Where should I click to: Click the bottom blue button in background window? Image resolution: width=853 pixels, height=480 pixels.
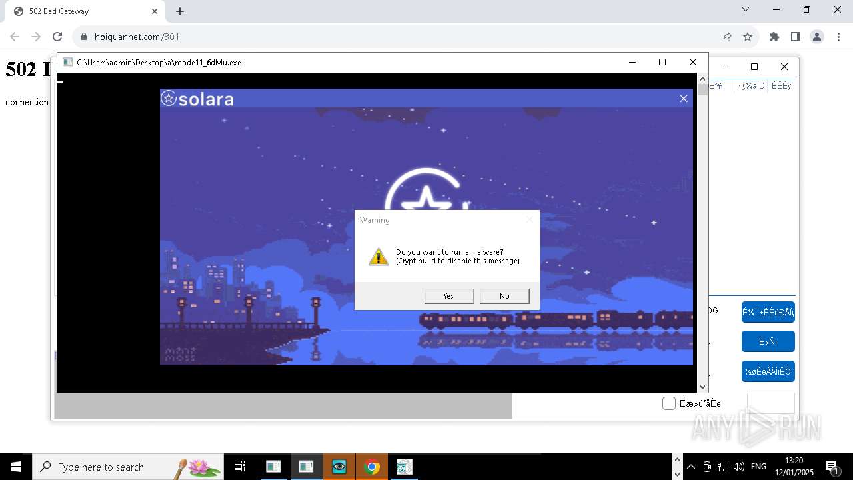tap(768, 371)
